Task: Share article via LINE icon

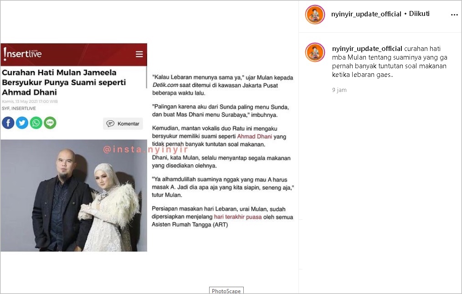Action: tap(50, 123)
